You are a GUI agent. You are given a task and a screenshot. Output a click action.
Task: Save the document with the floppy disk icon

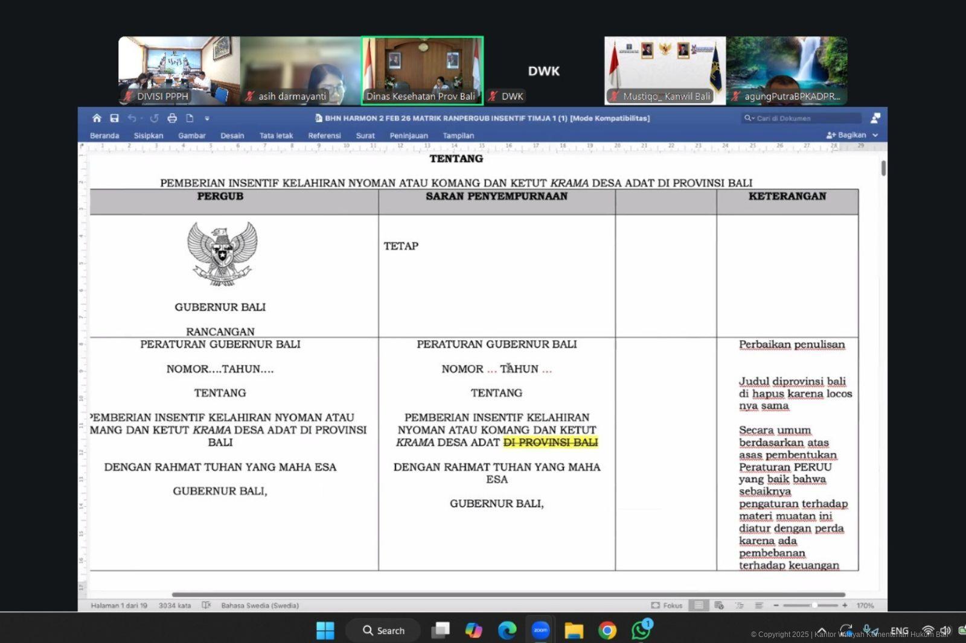point(114,118)
